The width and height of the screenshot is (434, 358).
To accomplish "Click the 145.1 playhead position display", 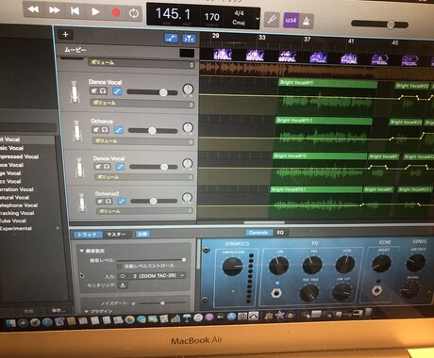I will (x=173, y=14).
